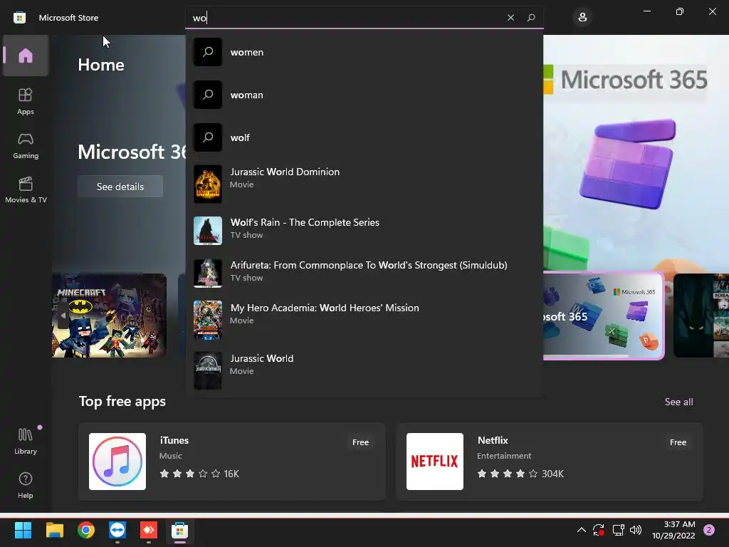
Task: Show hidden system tray icons
Action: (x=581, y=530)
